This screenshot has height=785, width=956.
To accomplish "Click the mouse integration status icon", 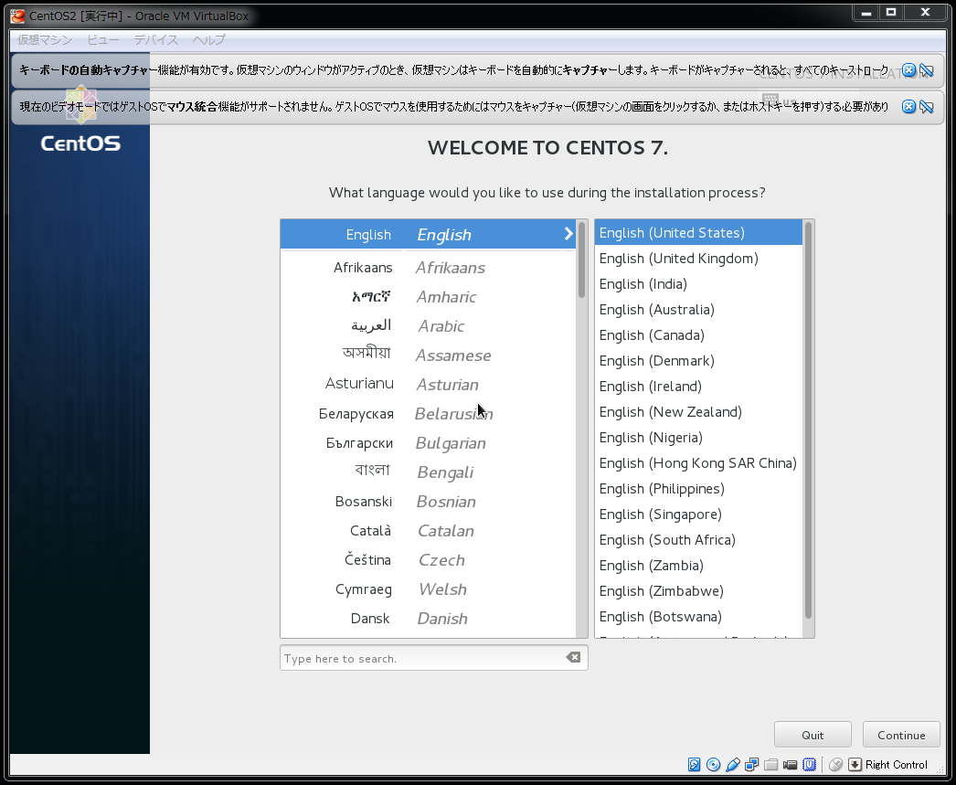I will (x=836, y=764).
